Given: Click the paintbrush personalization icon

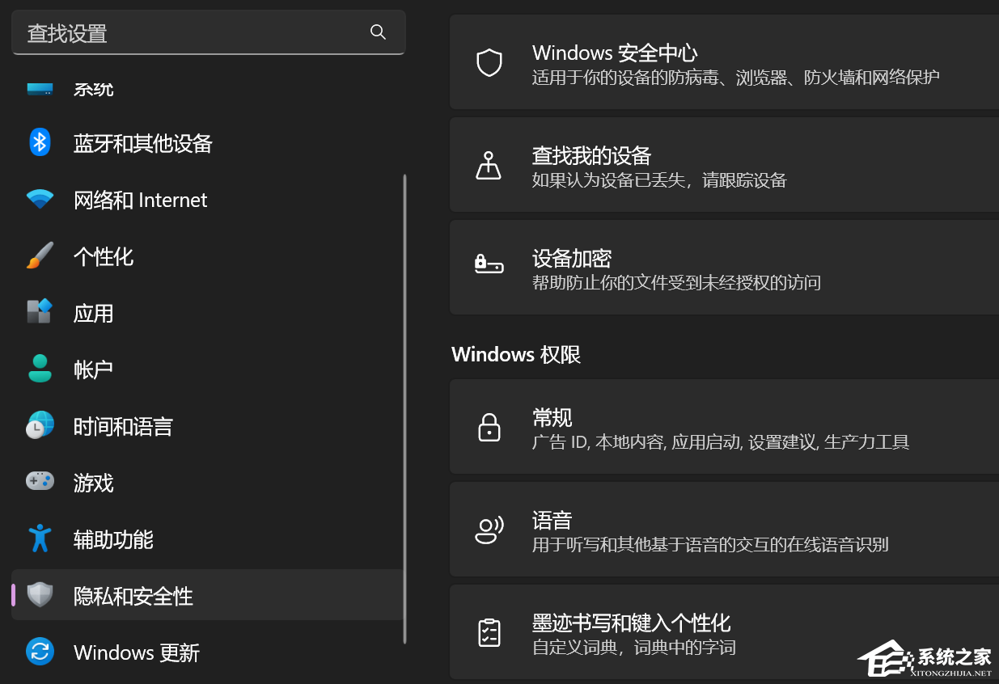Looking at the screenshot, I should click(40, 256).
